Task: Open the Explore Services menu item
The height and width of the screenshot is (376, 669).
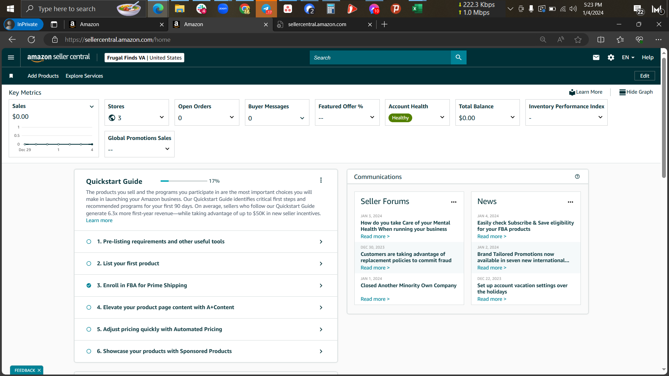Action: click(84, 76)
